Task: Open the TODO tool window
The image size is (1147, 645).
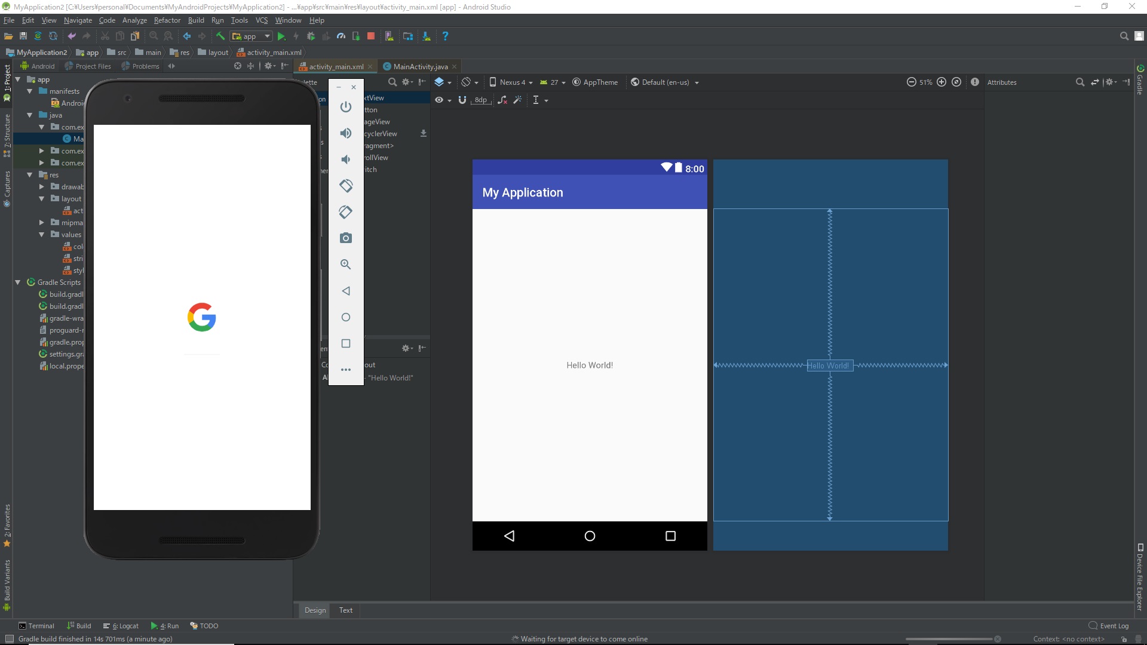Action: point(204,626)
